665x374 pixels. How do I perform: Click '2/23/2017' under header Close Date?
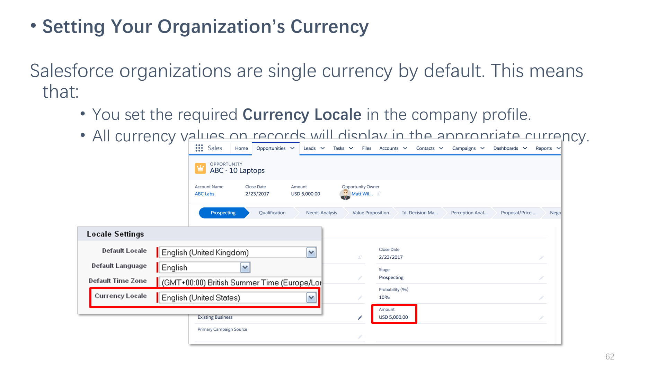(x=257, y=194)
